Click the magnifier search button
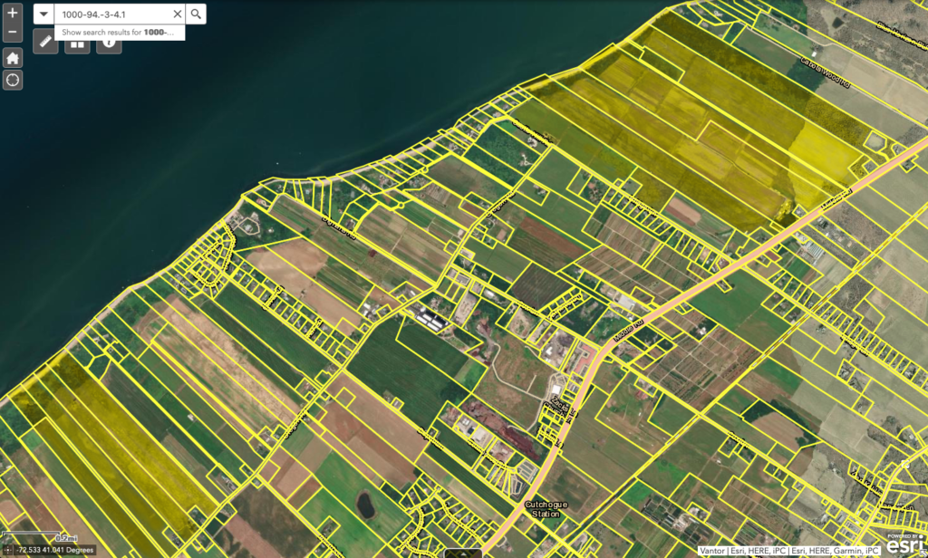This screenshot has height=558, width=928. 196,14
